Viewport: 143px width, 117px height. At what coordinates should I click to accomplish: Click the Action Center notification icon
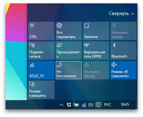click(98, 105)
